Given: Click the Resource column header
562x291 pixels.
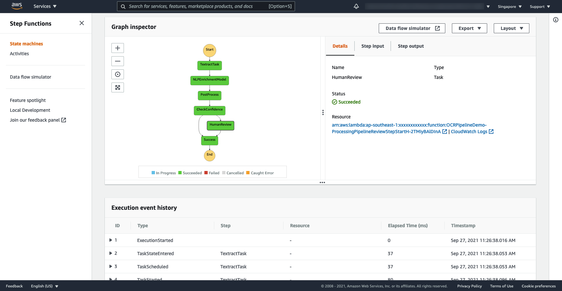Looking at the screenshot, I should (x=300, y=226).
